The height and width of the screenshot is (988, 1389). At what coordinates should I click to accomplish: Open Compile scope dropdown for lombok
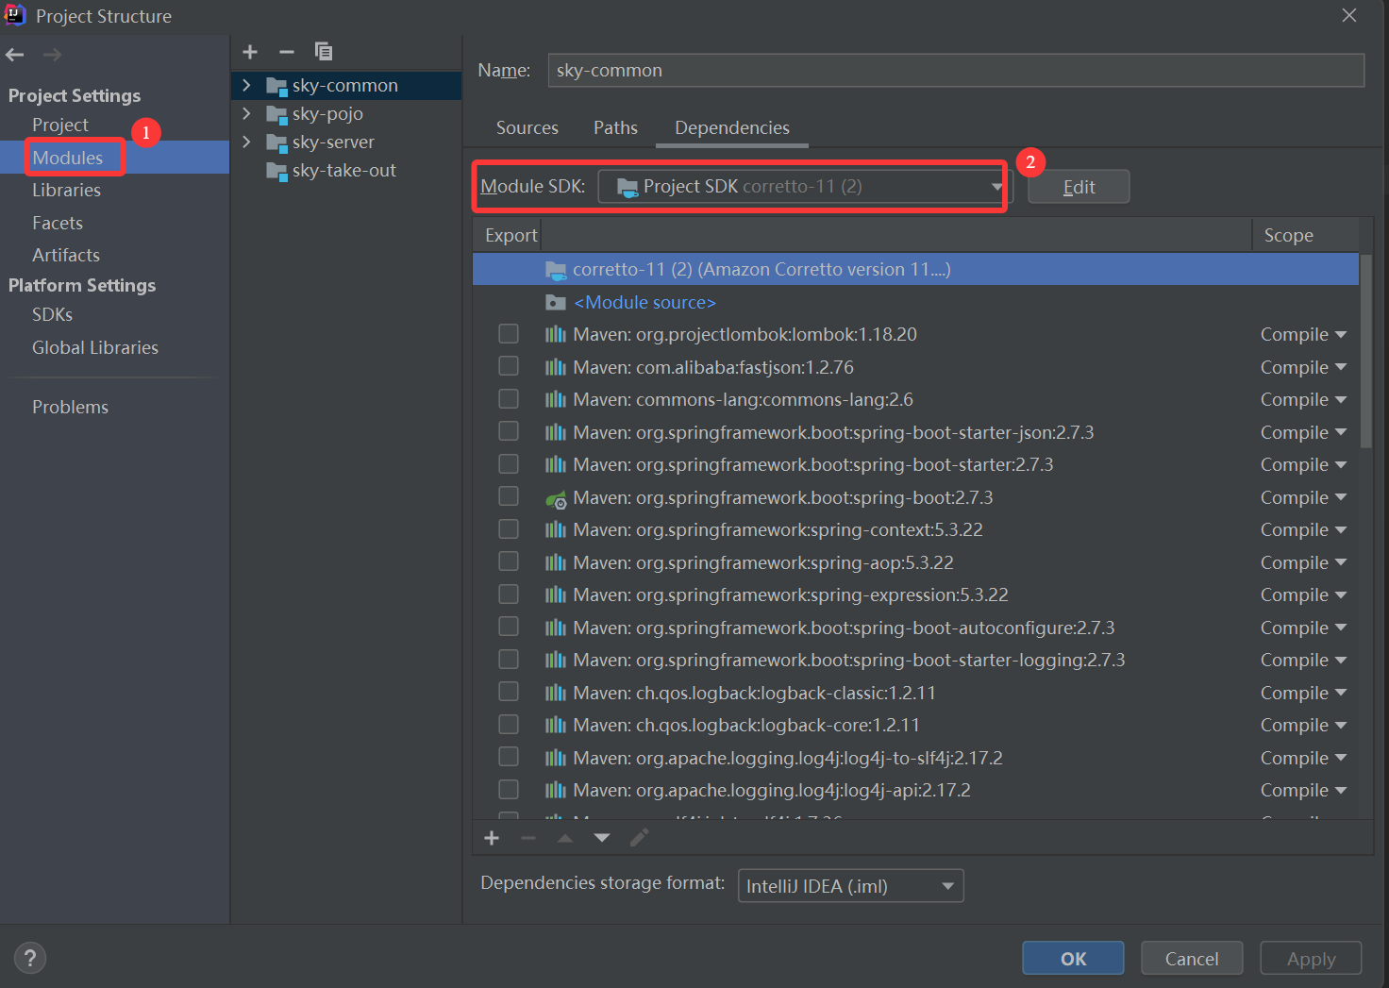pos(1303,335)
